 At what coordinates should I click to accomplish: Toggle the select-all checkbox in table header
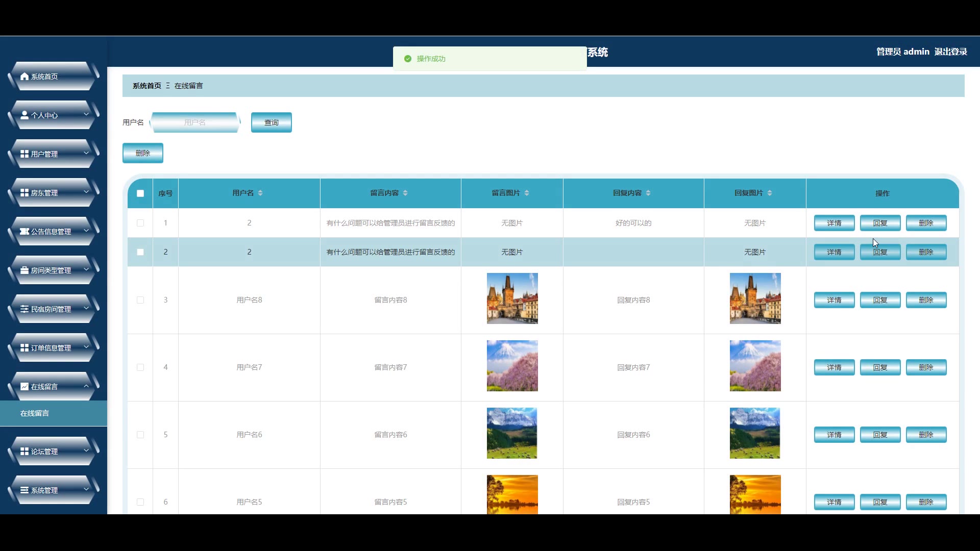pos(140,193)
